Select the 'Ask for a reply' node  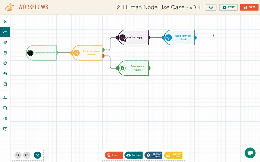click(x=133, y=38)
